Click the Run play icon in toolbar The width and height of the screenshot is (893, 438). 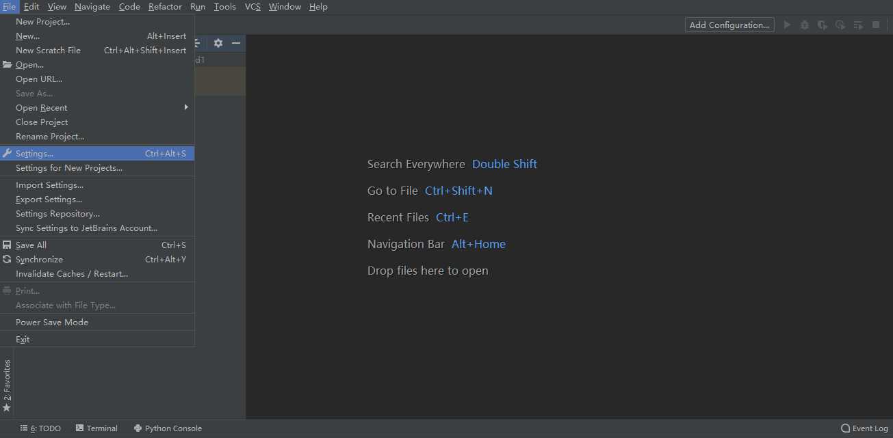coord(787,25)
